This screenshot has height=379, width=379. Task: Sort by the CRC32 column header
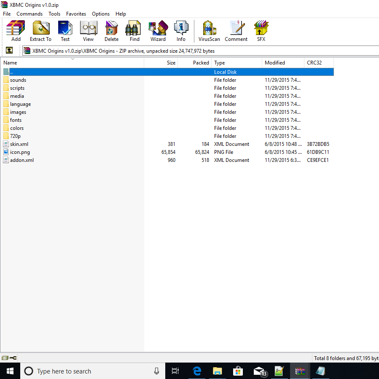pyautogui.click(x=319, y=62)
